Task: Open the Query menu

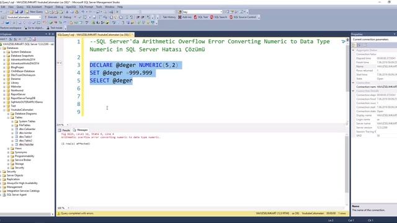Action: (x=20, y=7)
